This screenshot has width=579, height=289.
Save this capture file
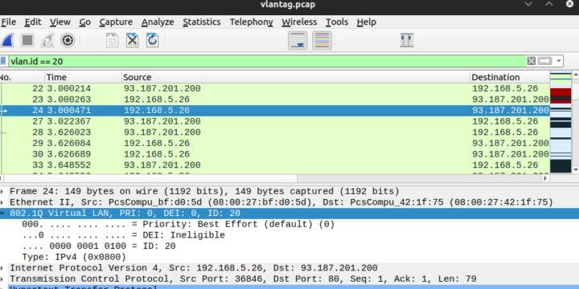point(113,40)
